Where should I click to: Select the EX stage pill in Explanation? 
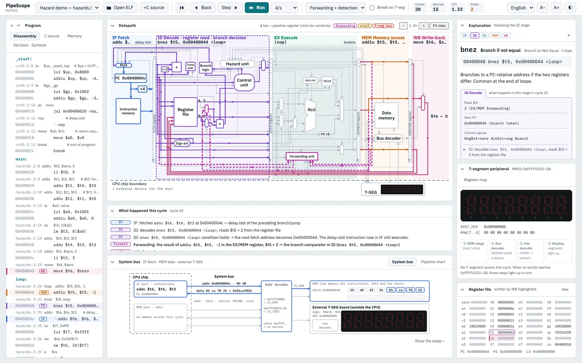485,36
